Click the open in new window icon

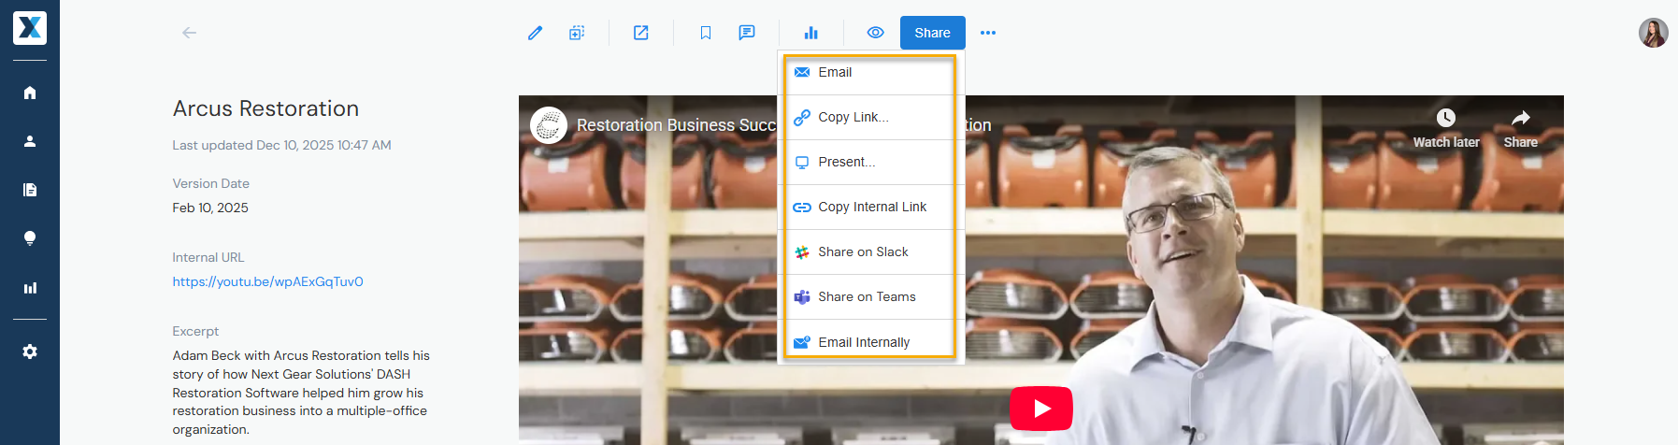pyautogui.click(x=641, y=33)
